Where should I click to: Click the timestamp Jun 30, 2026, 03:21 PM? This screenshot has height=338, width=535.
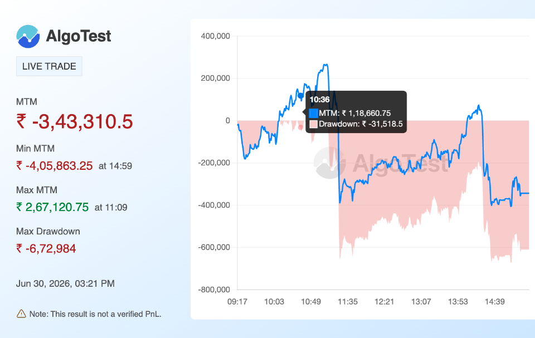click(x=65, y=283)
